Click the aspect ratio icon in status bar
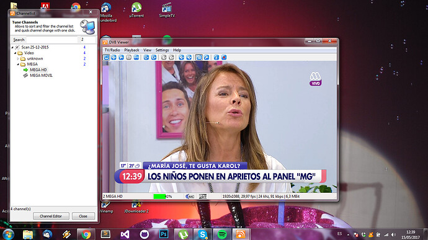428x240 pixels. pyautogui.click(x=203, y=197)
